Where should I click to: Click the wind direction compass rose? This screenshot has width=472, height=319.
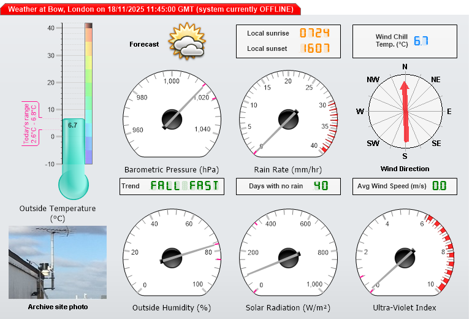tap(405, 111)
